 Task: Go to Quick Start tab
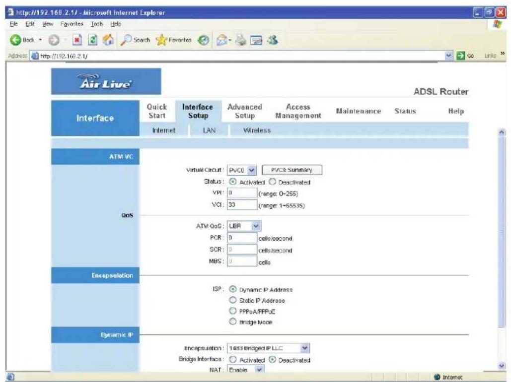pyautogui.click(x=157, y=111)
